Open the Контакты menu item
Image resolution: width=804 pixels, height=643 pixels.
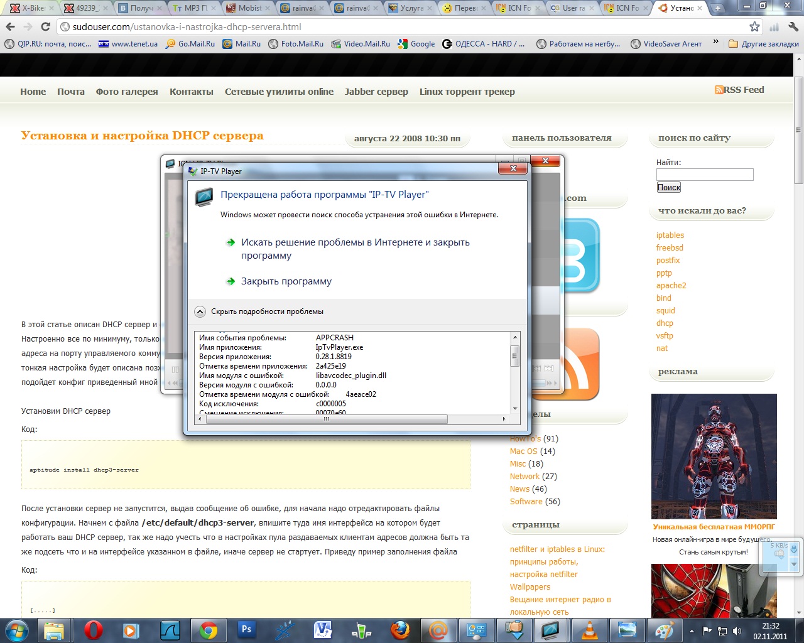192,92
